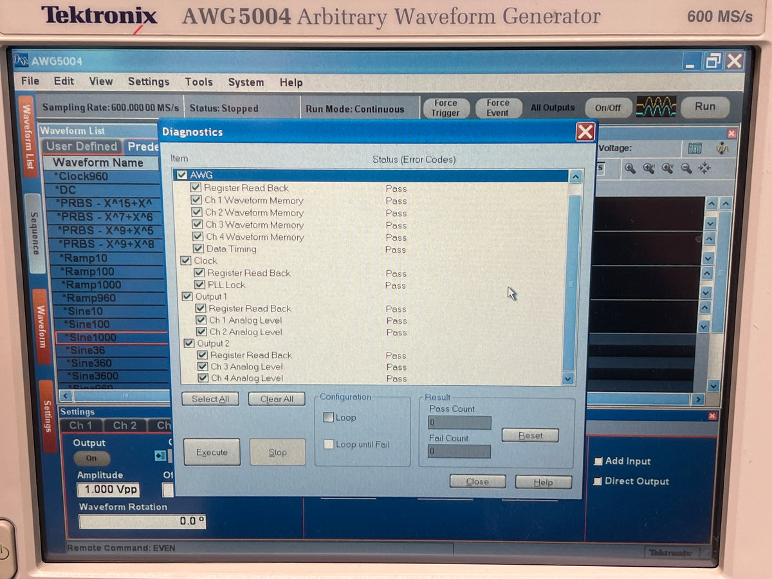Uncheck the Clock group checkbox
The image size is (772, 579).
coord(186,261)
